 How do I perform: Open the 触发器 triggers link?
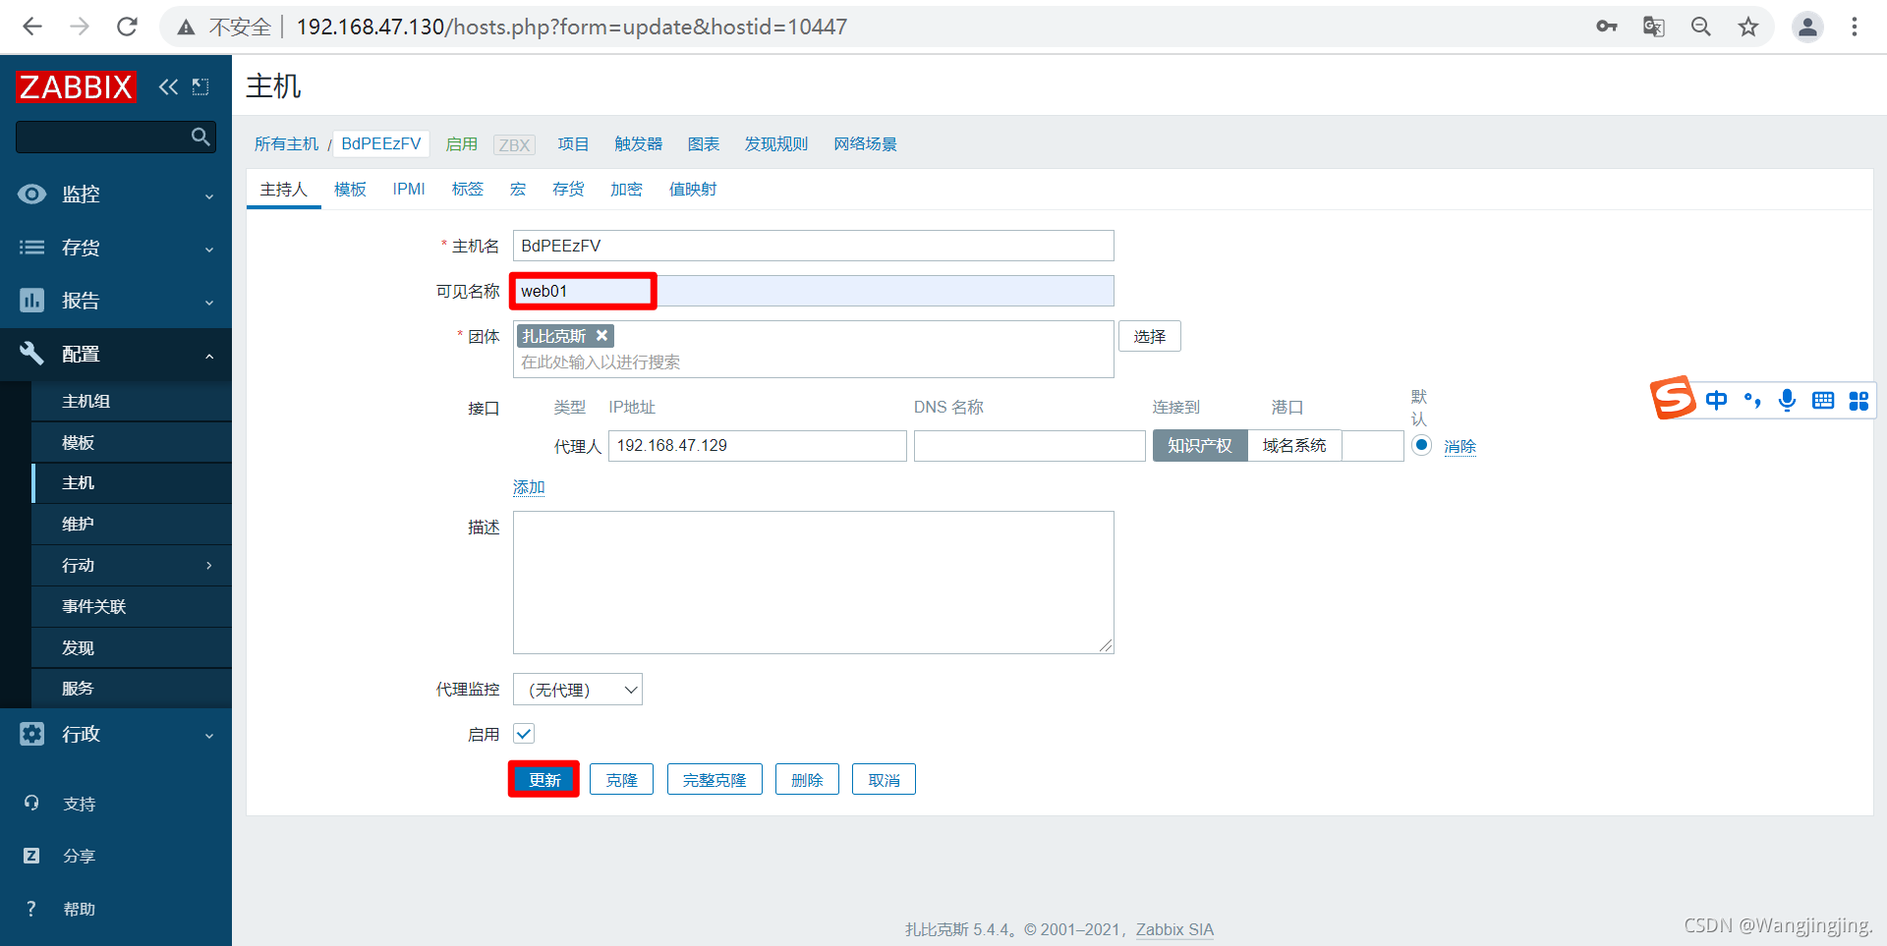639,144
